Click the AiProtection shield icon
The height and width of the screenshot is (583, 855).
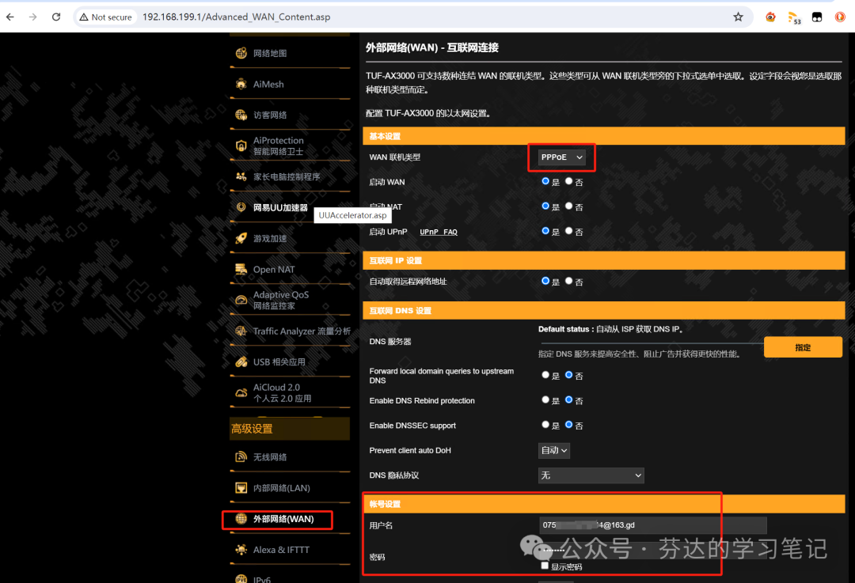[241, 146]
